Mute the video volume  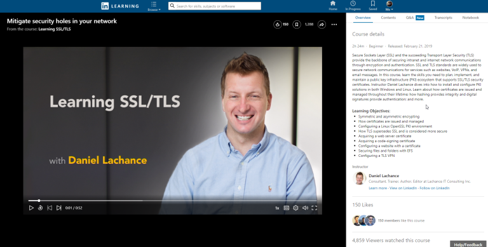coord(305,208)
